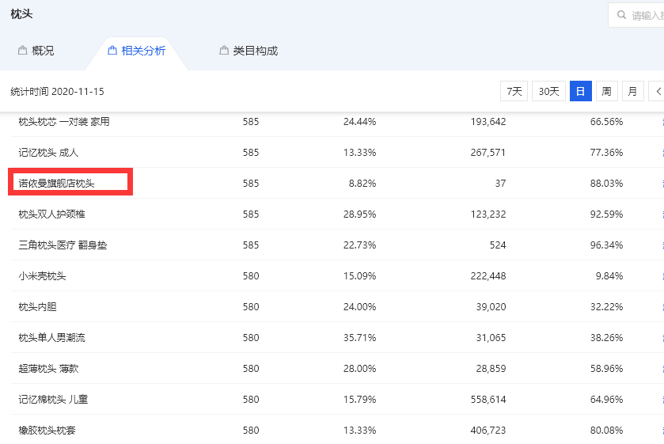Click keyword 三角枕头医疗 翻身垫
This screenshot has height=444, width=664.
coord(63,245)
